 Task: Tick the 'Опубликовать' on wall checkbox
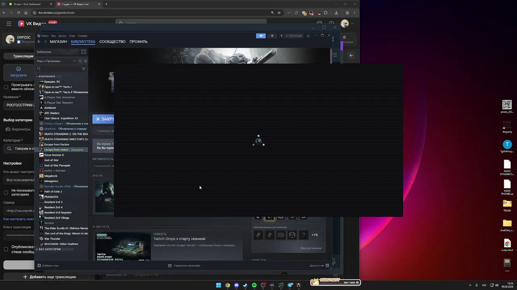(6, 249)
